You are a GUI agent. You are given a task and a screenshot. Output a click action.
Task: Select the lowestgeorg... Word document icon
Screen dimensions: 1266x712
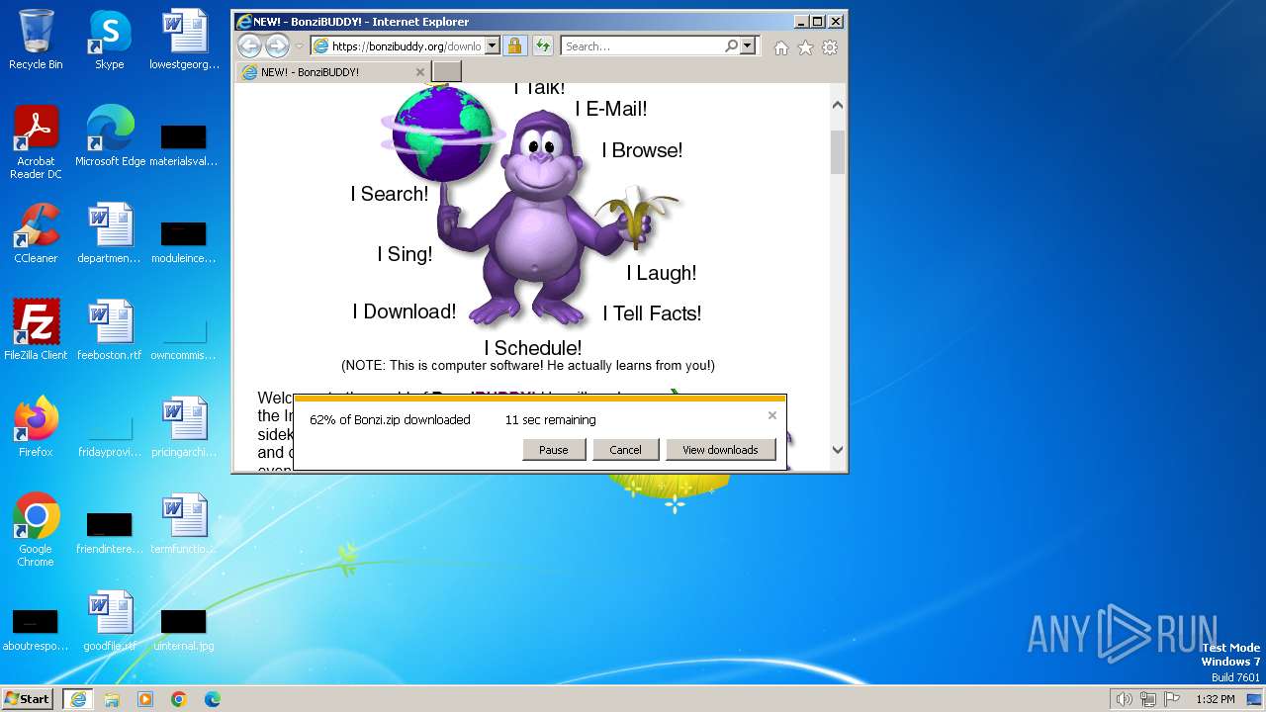(x=184, y=41)
